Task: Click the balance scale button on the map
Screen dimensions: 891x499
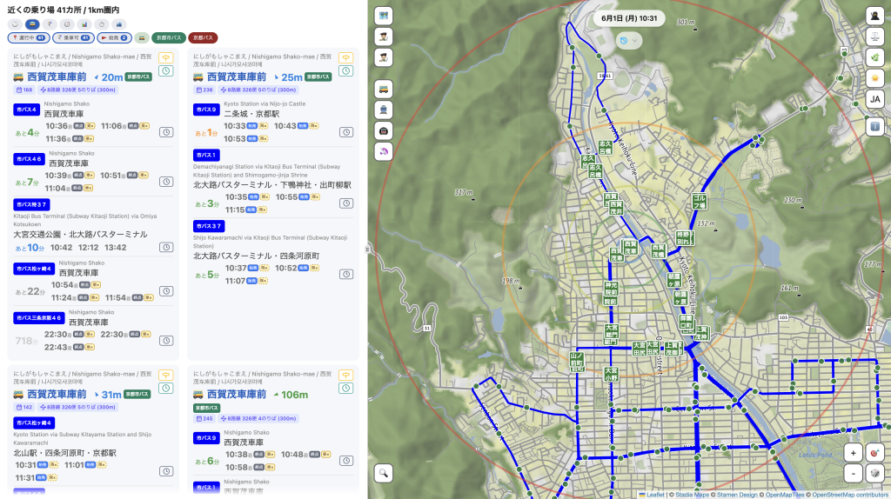Action: click(x=875, y=37)
